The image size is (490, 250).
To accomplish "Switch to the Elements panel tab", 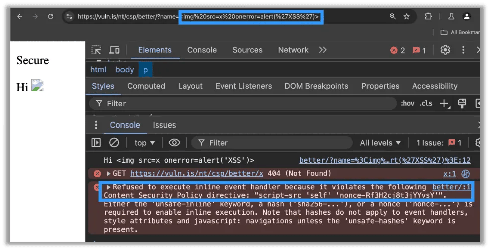I will [155, 50].
